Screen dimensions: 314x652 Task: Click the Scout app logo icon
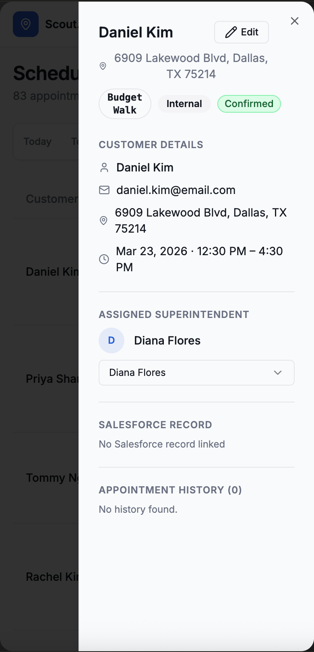tap(26, 24)
